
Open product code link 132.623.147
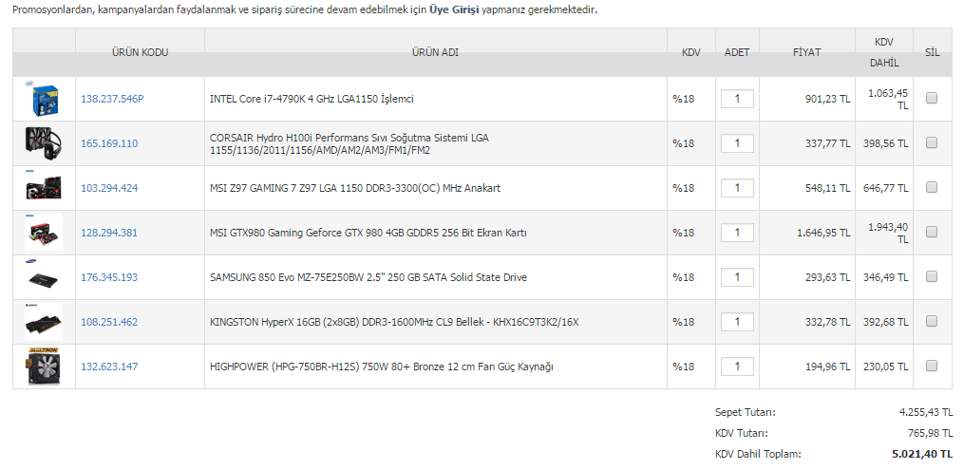109,367
